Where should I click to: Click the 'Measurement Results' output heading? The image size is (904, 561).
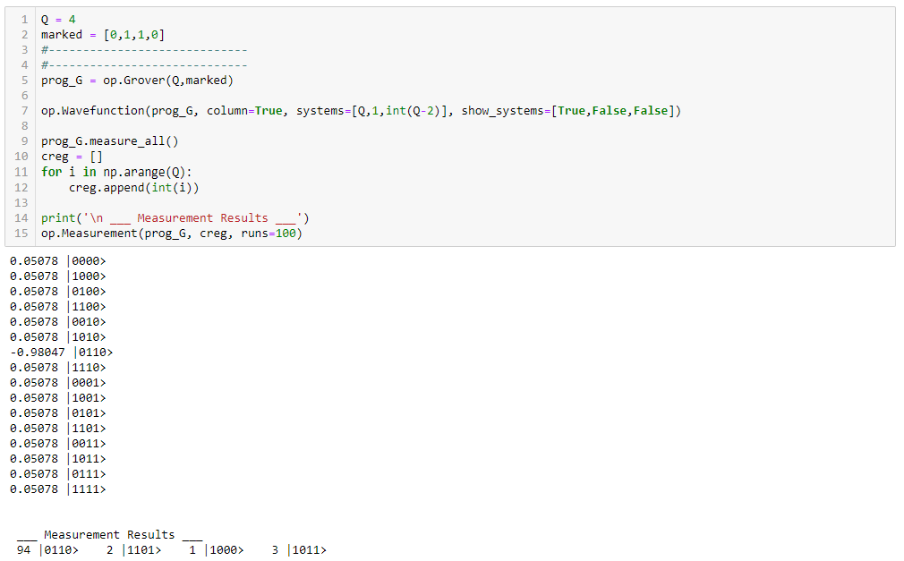pyautogui.click(x=109, y=535)
